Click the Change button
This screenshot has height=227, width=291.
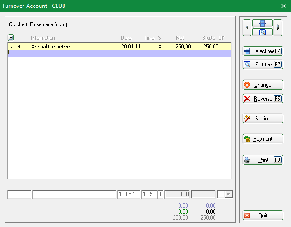click(263, 85)
